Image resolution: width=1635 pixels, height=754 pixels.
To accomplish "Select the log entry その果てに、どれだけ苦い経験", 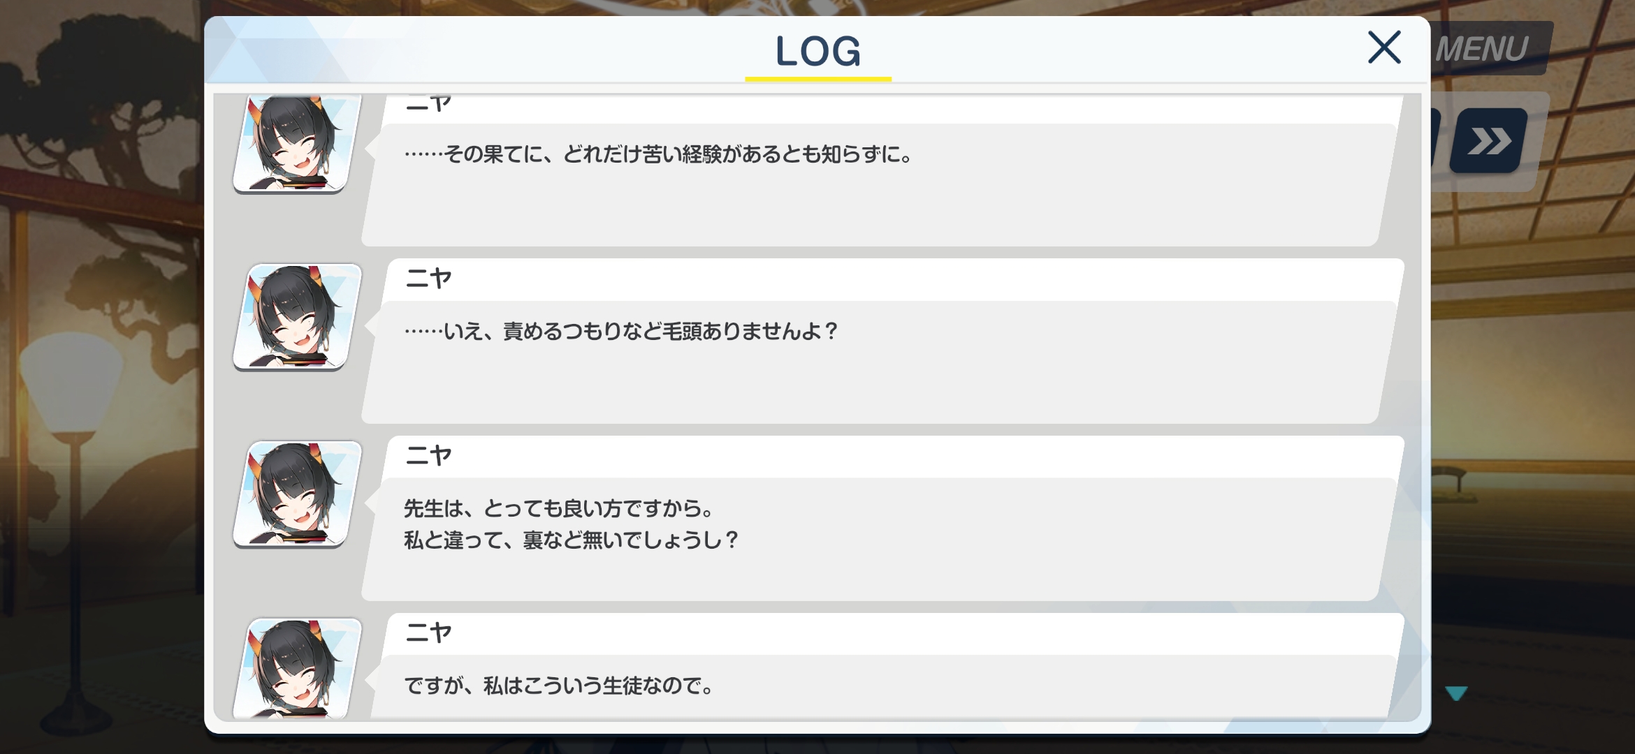I will click(x=659, y=154).
